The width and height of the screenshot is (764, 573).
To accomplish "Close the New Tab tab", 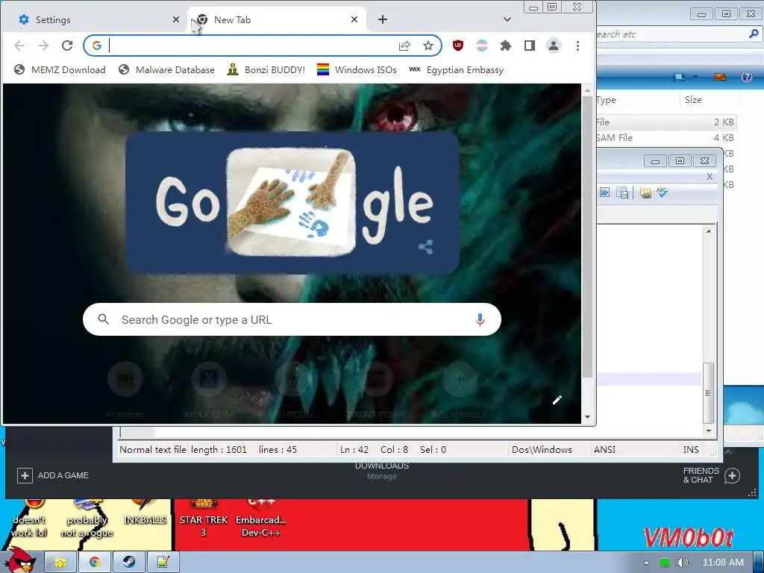I will tap(354, 19).
